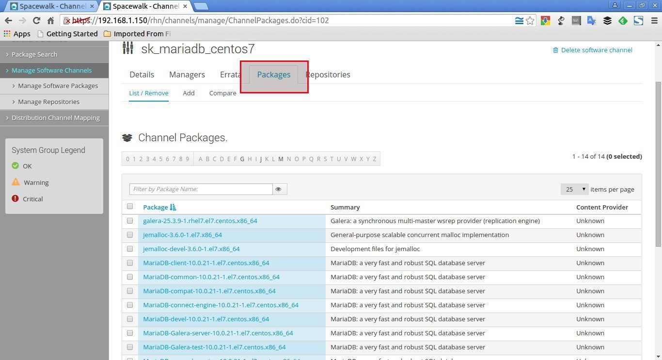
Task: Open the galera-25.3.9-1.rhel7 package link
Action: coord(200,221)
